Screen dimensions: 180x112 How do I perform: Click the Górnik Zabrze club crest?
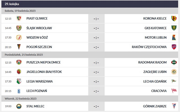click(x=174, y=106)
